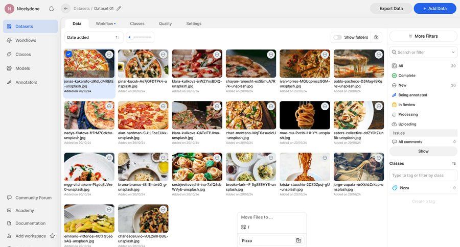Filter by New status
Screen dimensions: 460x247
coord(423,85)
